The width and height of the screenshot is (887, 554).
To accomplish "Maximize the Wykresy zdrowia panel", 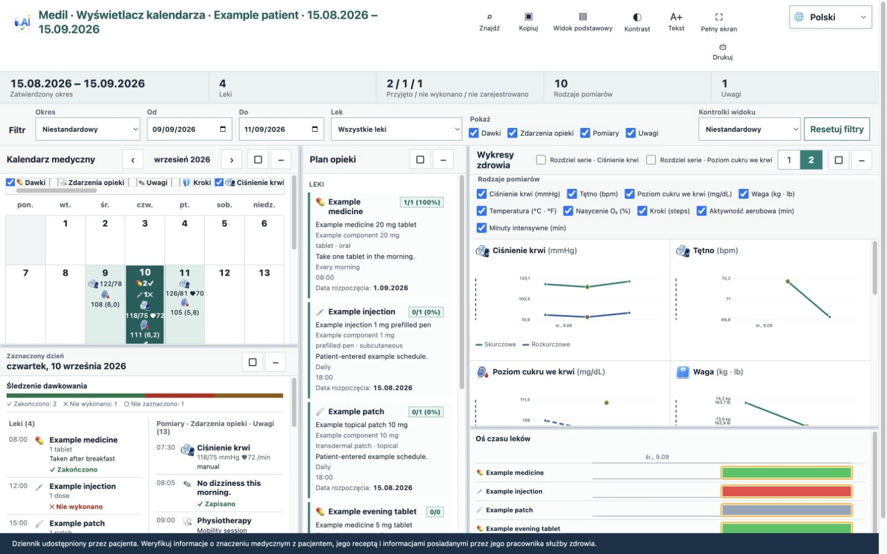I will coord(839,160).
